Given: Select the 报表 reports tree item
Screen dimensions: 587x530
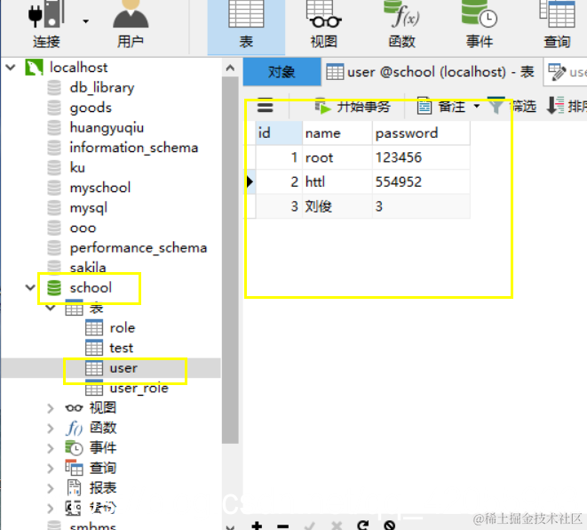Looking at the screenshot, I should [103, 488].
